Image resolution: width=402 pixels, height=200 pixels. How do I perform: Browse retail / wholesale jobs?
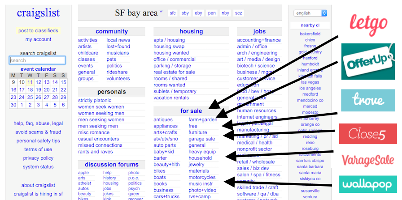click(256, 162)
